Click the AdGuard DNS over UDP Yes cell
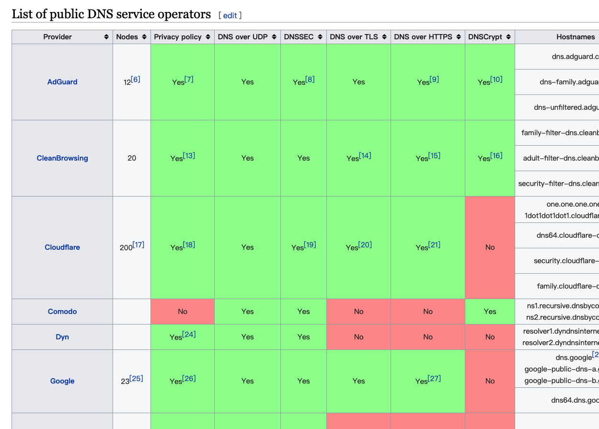This screenshot has height=429, width=599. click(x=247, y=82)
